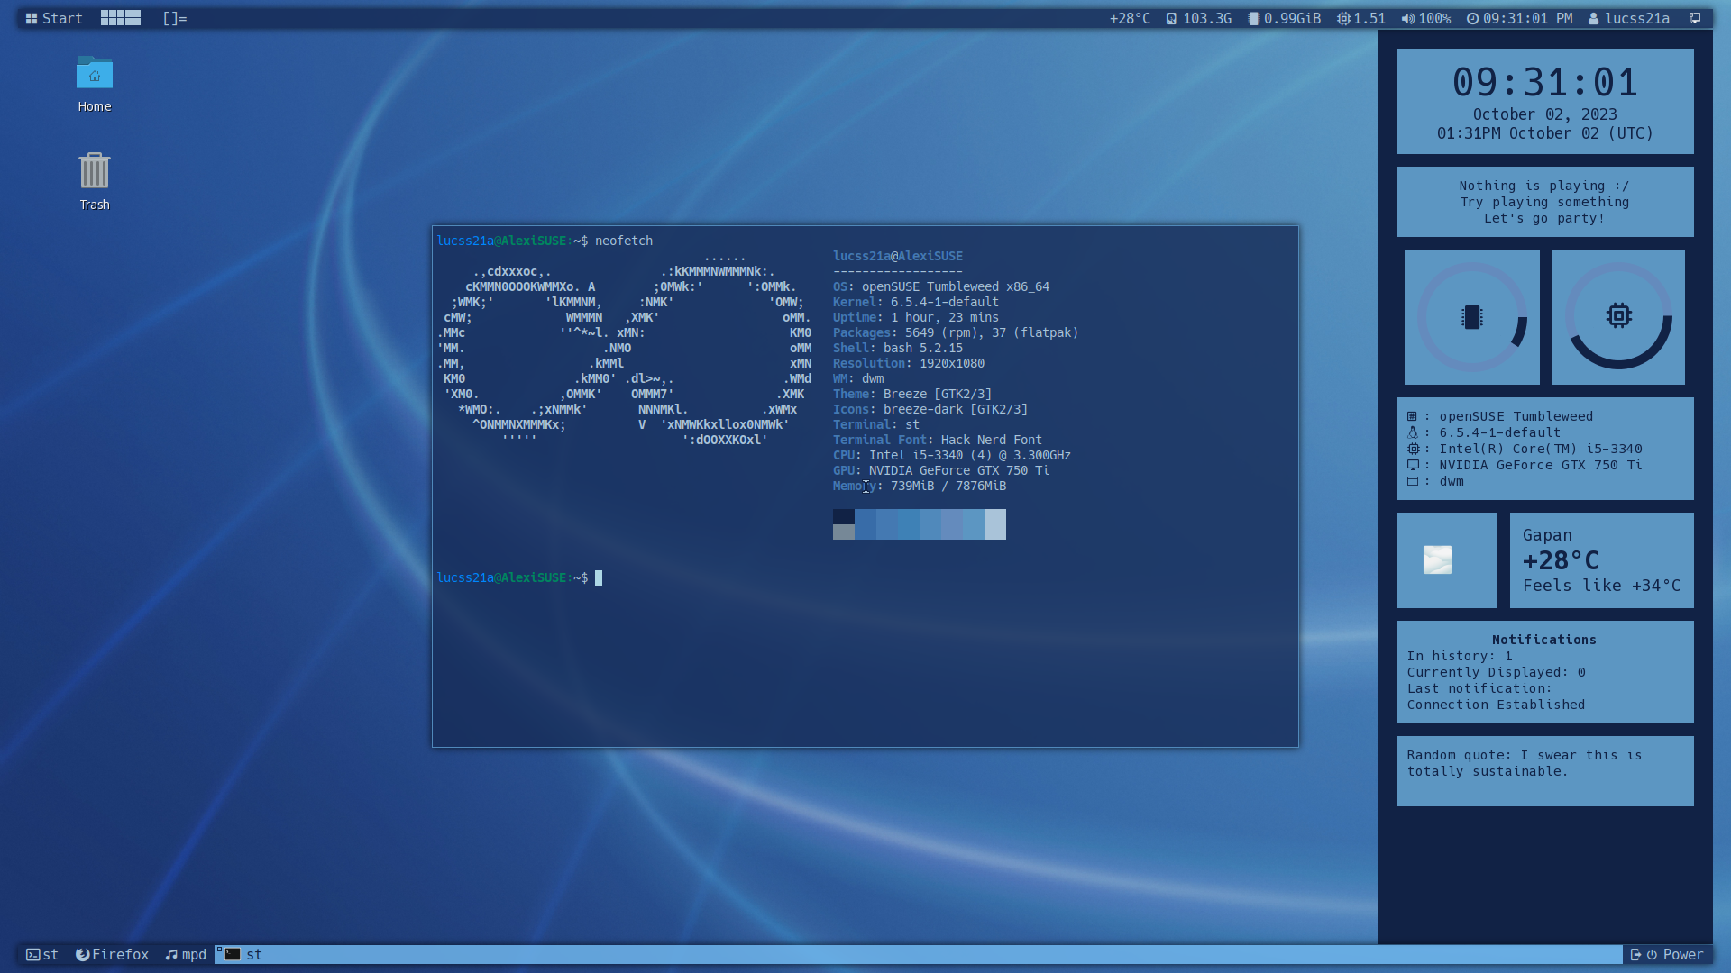Click the tiling layout icon next to Start
Viewport: 1731px width, 973px height.
point(122,18)
